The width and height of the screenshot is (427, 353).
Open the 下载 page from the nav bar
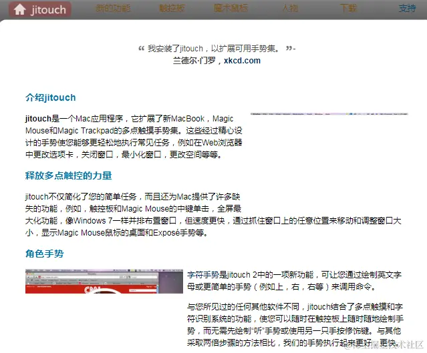coord(348,8)
